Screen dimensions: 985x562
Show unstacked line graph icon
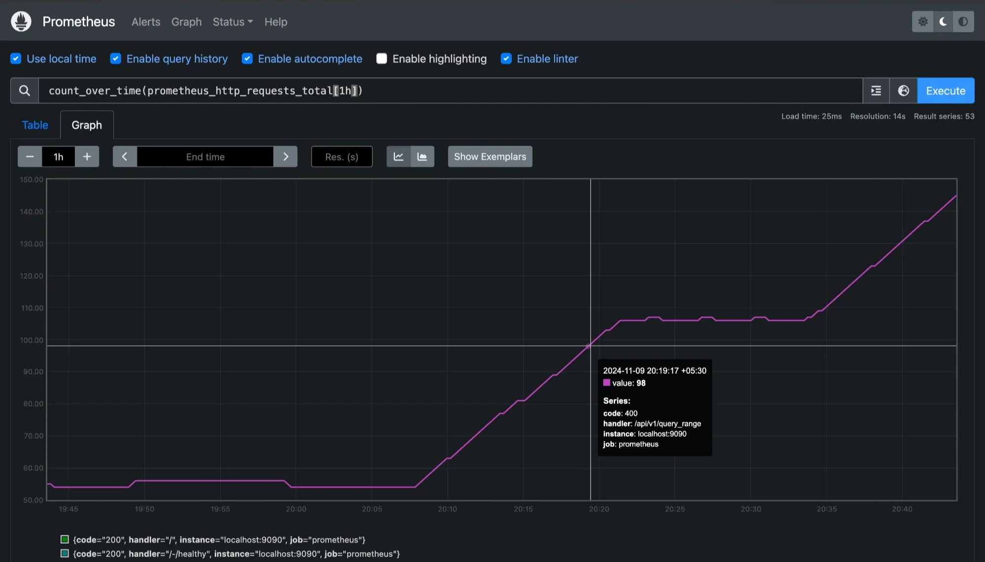point(398,156)
